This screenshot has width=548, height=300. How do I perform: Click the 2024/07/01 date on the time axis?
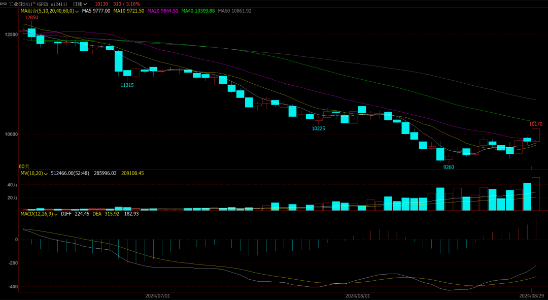pos(157,295)
